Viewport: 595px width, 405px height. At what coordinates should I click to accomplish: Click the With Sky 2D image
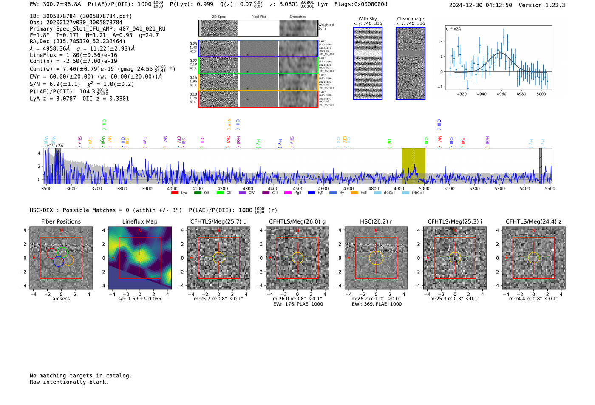(x=368, y=63)
